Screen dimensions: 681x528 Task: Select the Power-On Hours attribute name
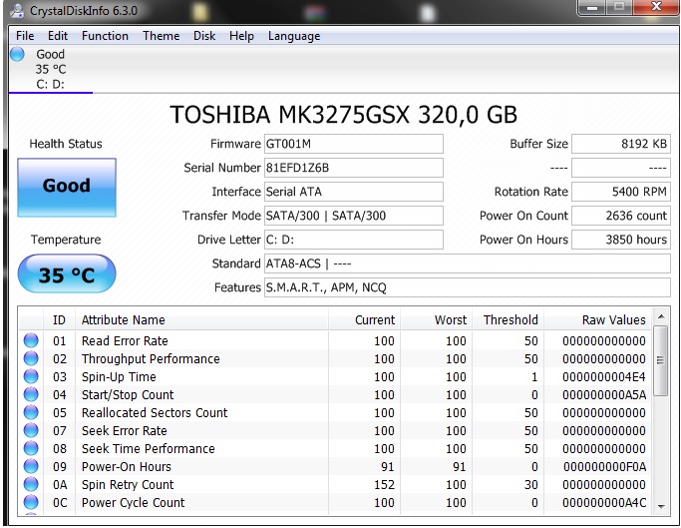tap(127, 466)
